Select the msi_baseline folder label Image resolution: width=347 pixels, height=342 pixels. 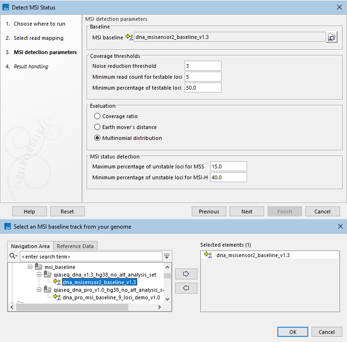click(x=60, y=267)
